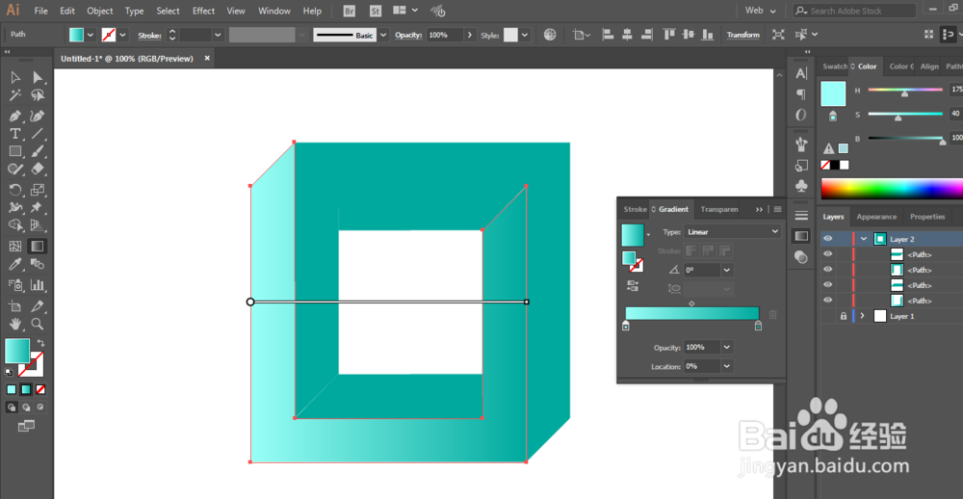Close the Untitled-1 document tab
Viewport: 963px width, 499px height.
pos(207,59)
